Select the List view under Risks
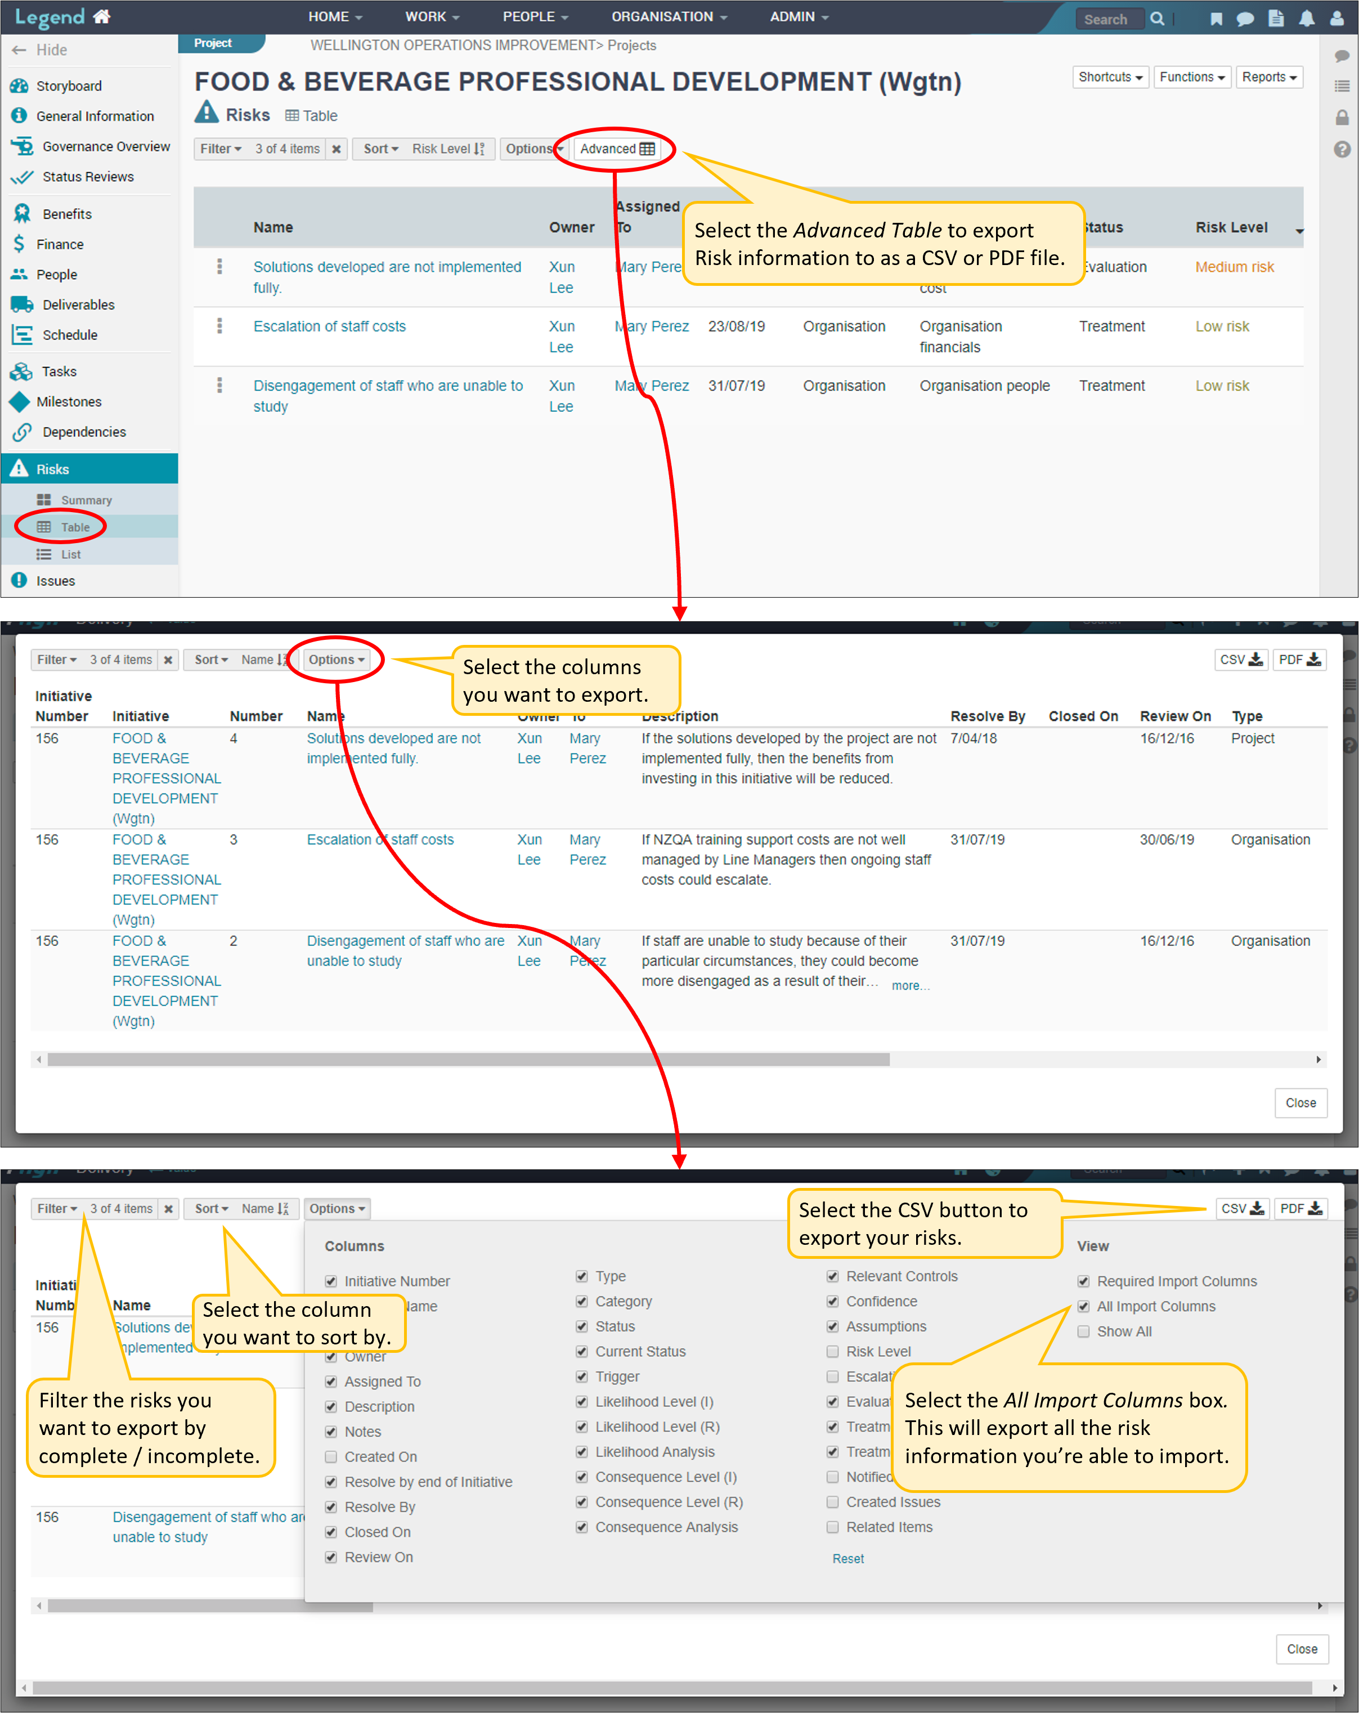Image resolution: width=1359 pixels, height=1713 pixels. 89,554
